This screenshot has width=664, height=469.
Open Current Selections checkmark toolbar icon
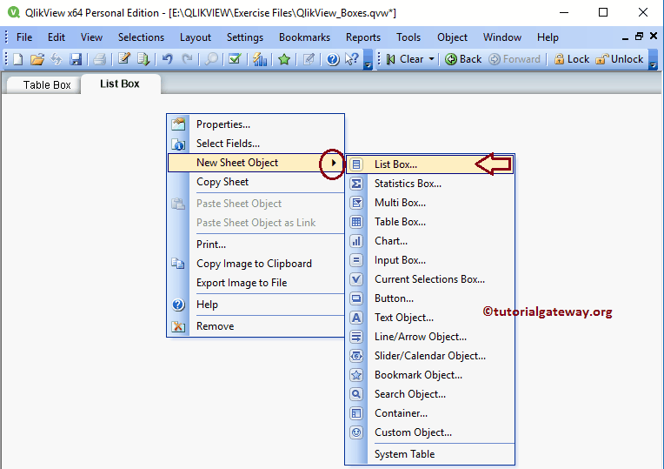coord(235,59)
